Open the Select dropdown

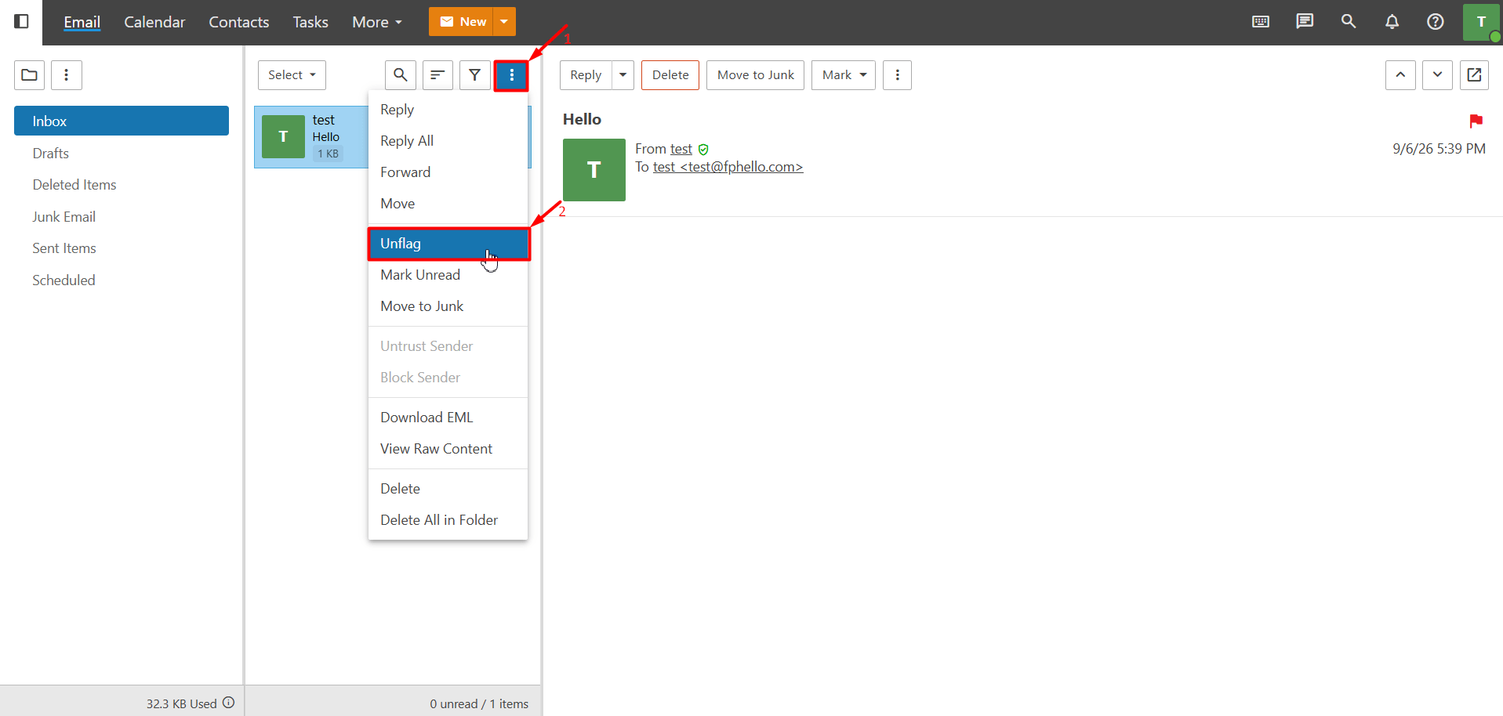pyautogui.click(x=292, y=75)
